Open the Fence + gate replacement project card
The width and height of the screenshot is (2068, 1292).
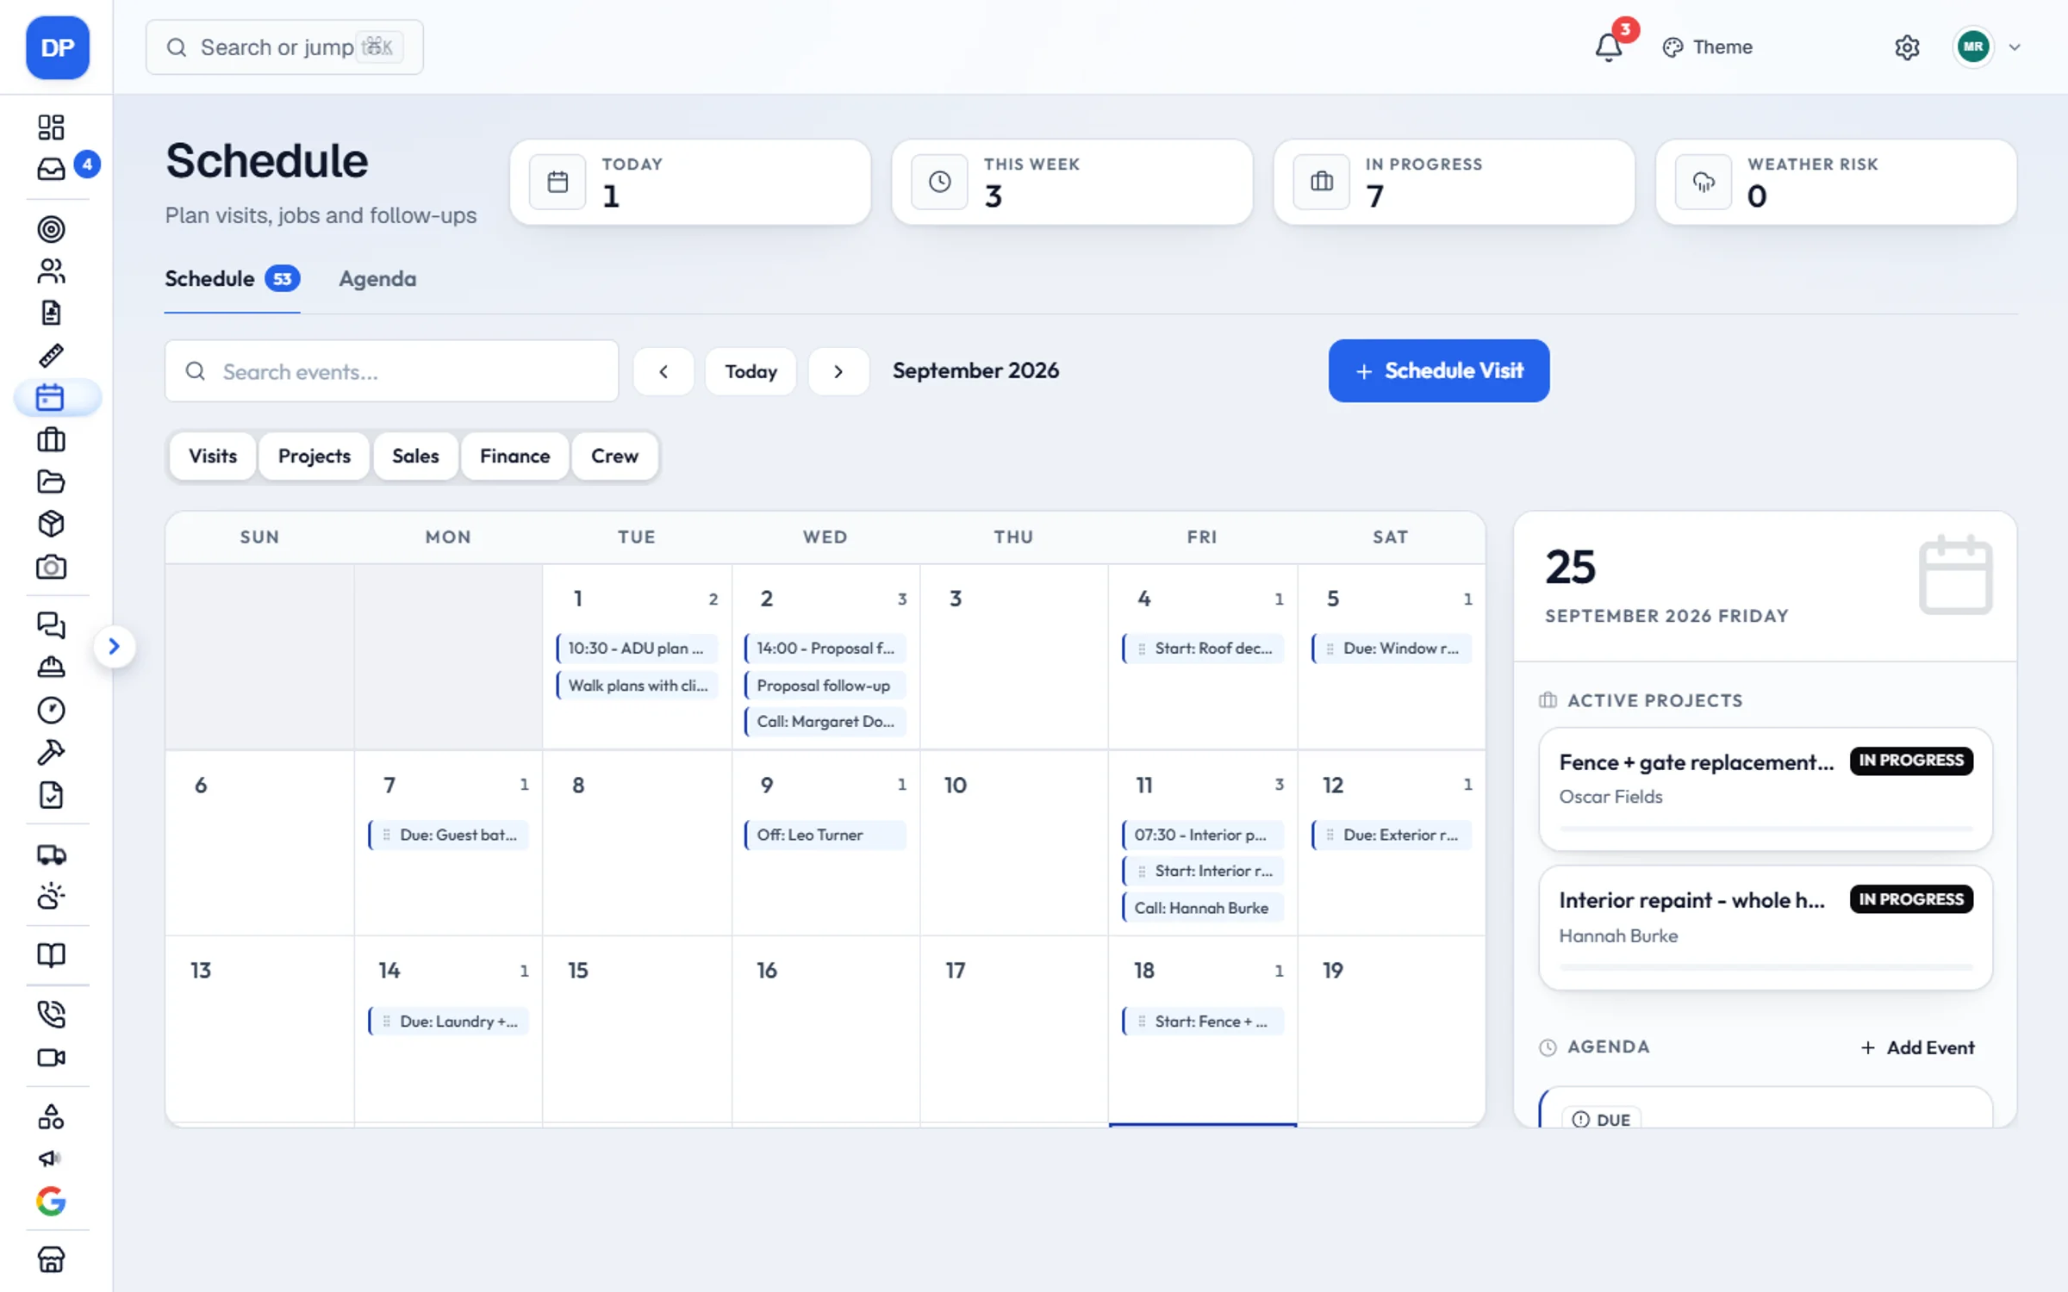(1765, 789)
